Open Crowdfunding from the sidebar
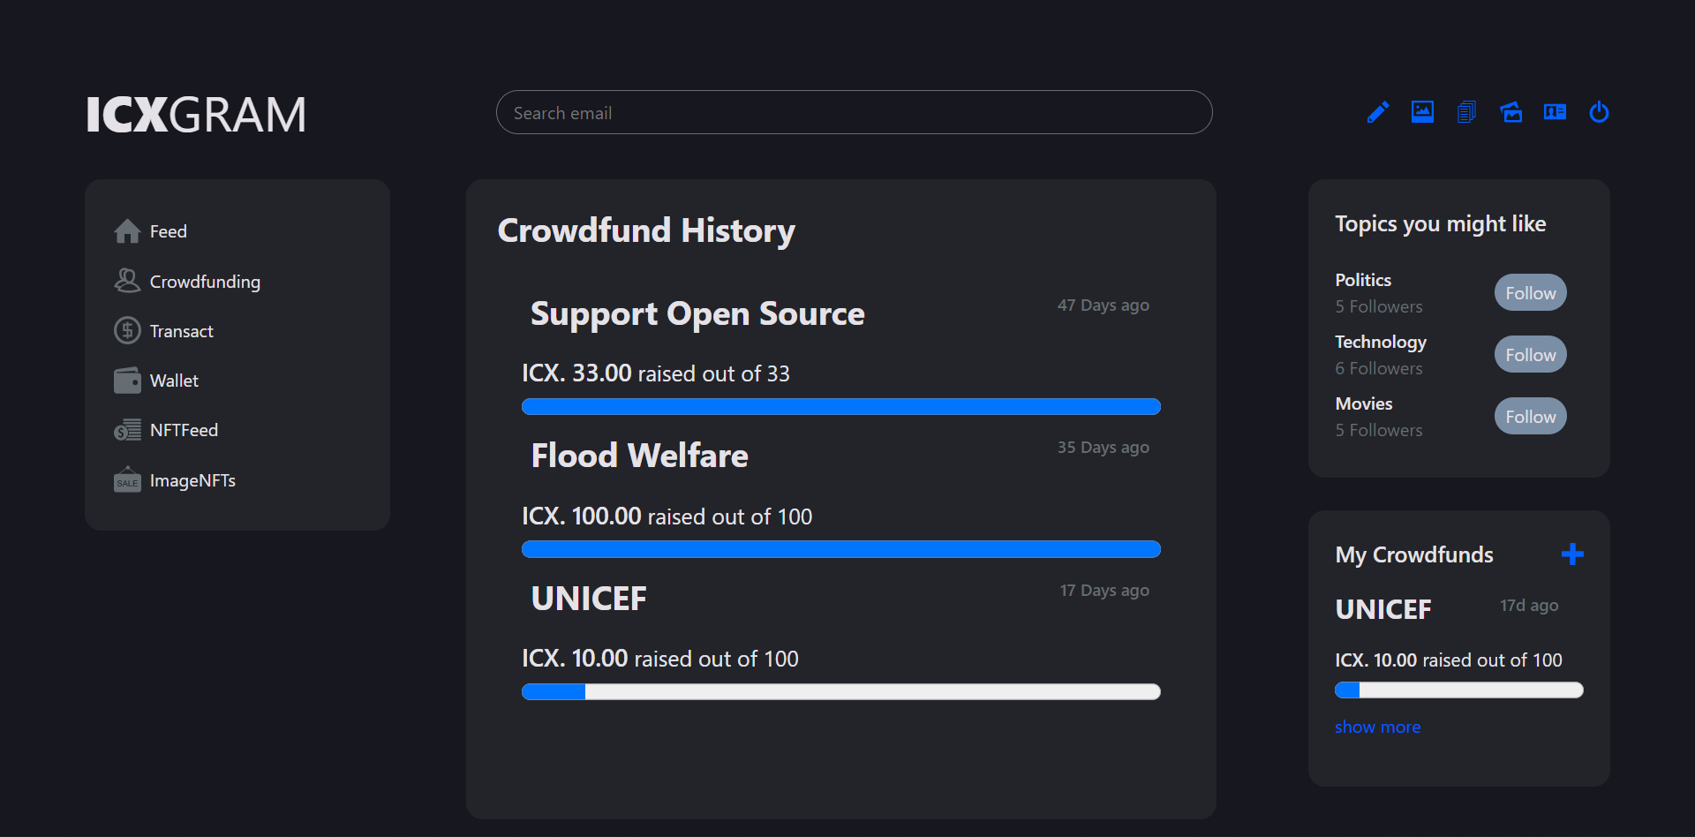1695x837 pixels. [204, 282]
